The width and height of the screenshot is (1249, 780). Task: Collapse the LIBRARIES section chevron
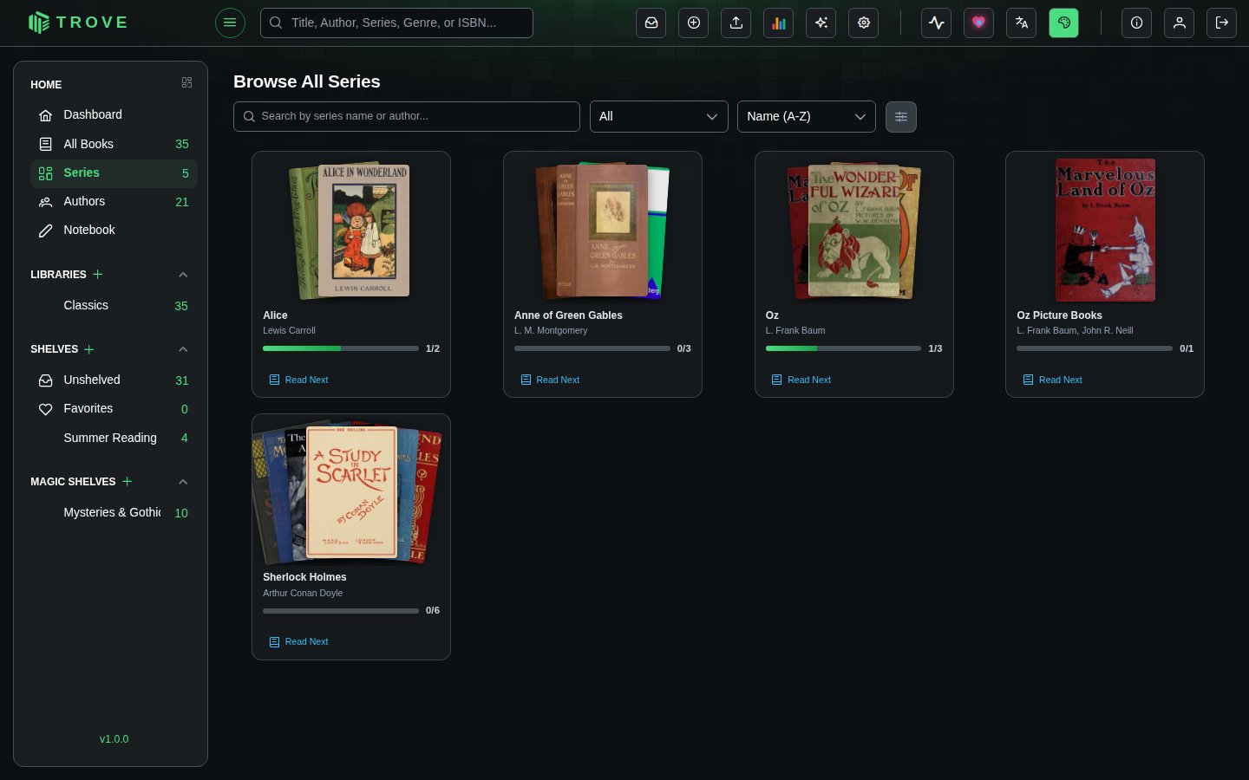click(x=183, y=275)
